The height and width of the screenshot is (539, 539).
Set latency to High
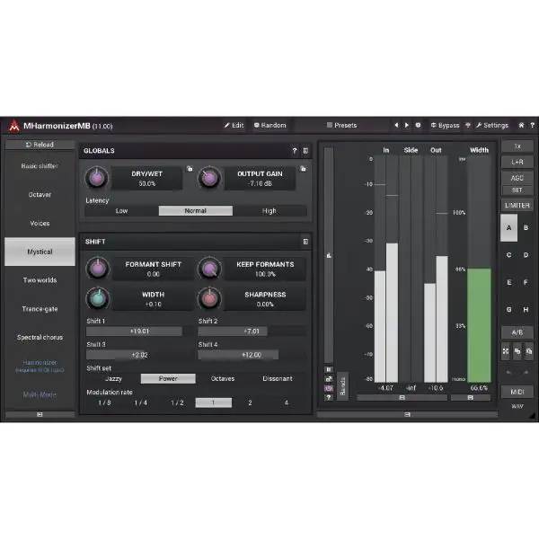[269, 211]
